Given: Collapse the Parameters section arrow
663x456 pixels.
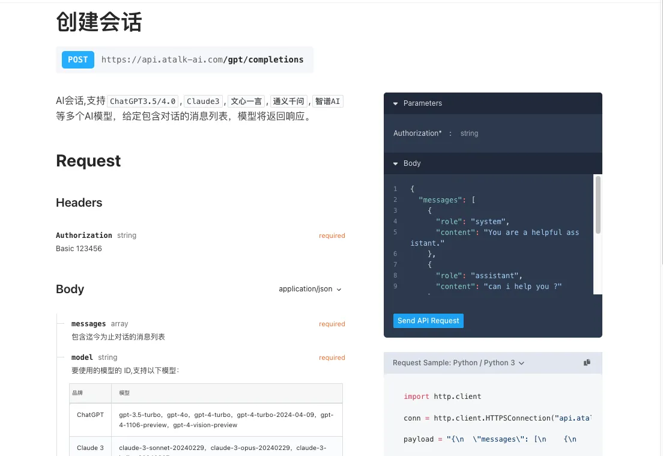Looking at the screenshot, I should [396, 103].
